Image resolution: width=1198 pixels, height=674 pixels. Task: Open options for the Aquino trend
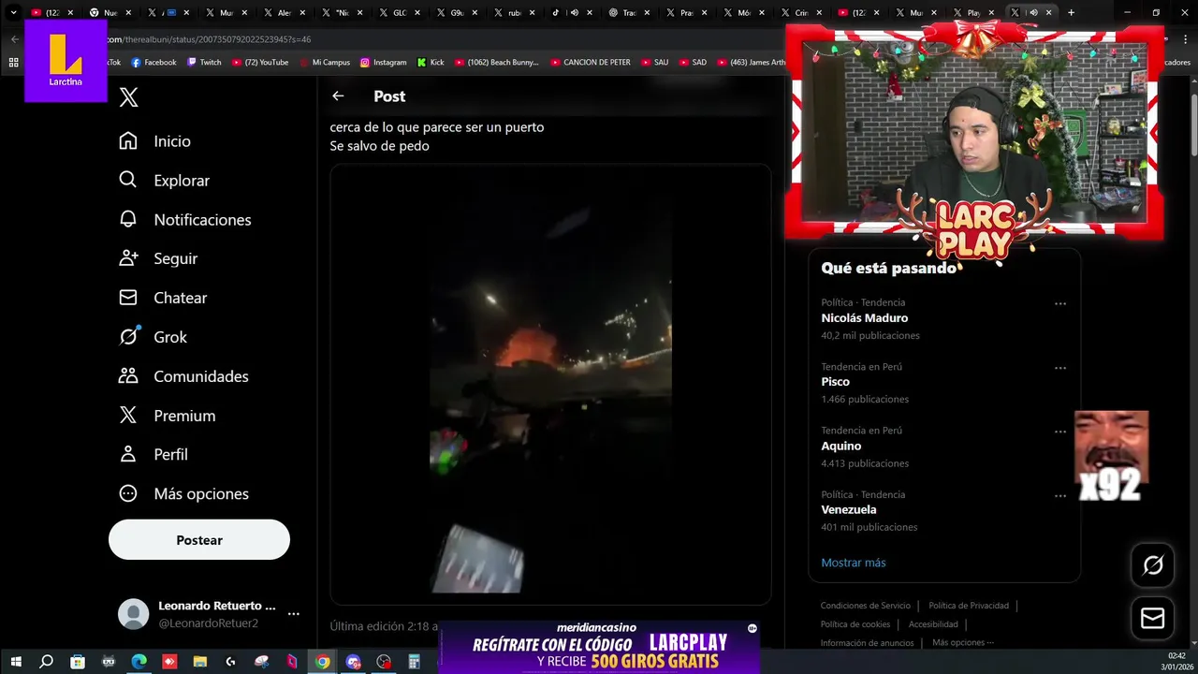(1060, 432)
